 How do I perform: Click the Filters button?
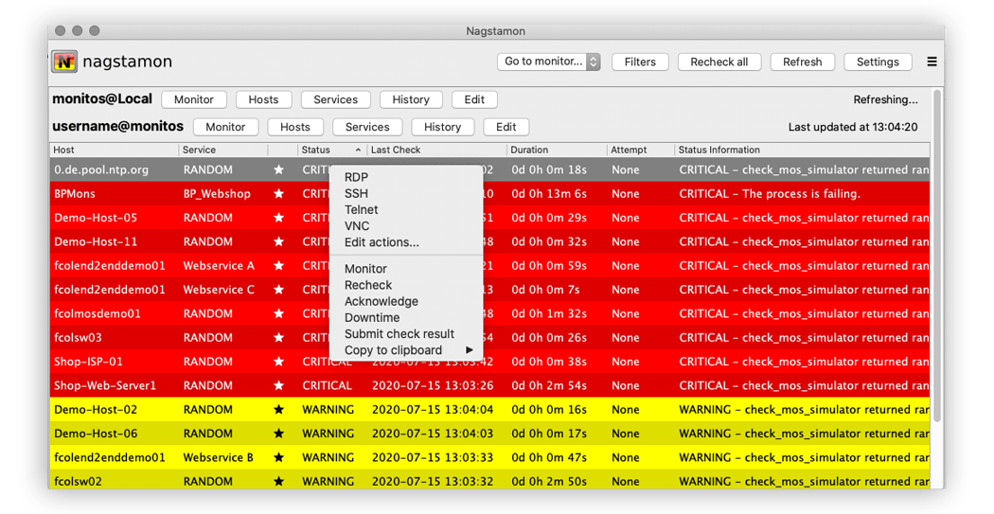[640, 62]
